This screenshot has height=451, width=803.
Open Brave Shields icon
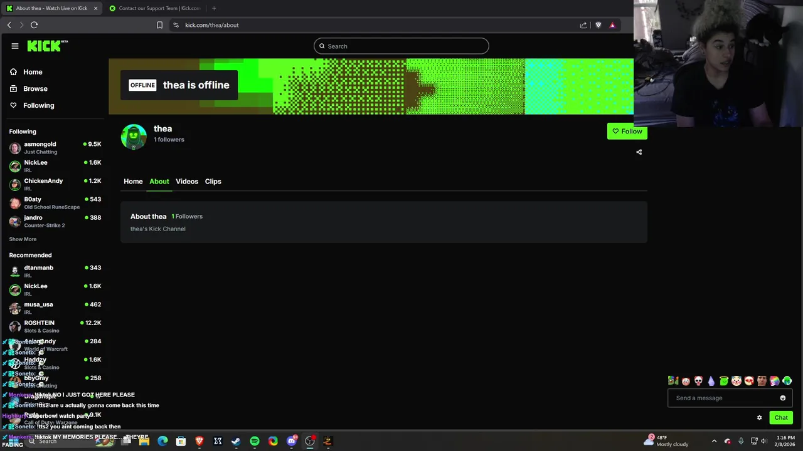(x=598, y=25)
